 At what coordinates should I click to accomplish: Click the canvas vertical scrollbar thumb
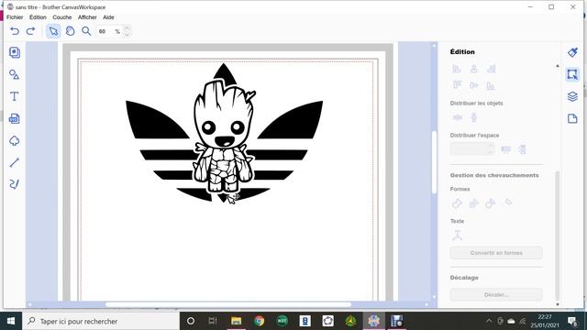coord(434,162)
